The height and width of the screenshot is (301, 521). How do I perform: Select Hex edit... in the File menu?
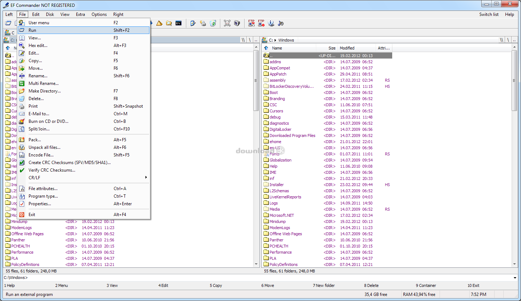(84, 46)
